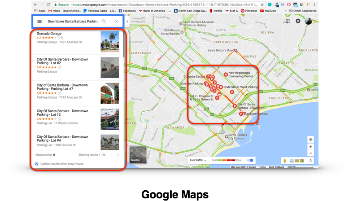This screenshot has width=349, height=201.
Task: Expand the imagery bar chevron
Action: pyautogui.click(x=310, y=161)
